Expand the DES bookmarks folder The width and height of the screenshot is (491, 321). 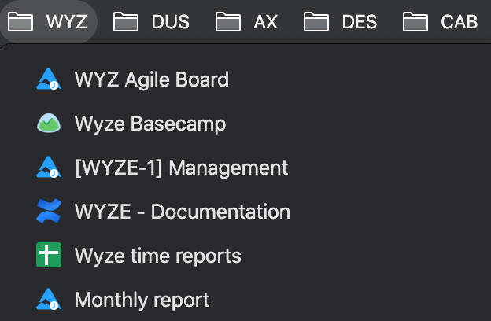[x=341, y=21]
